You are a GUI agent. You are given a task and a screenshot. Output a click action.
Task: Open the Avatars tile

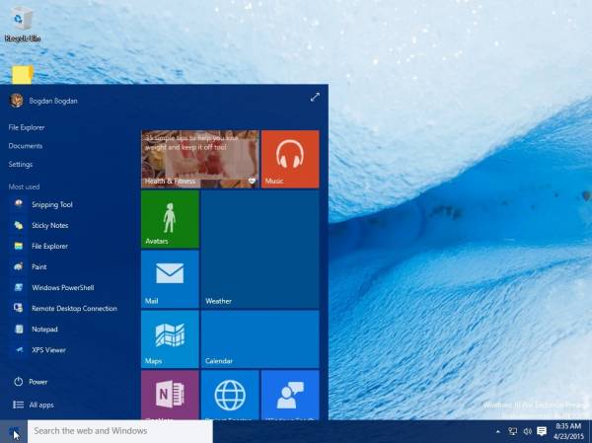170,219
